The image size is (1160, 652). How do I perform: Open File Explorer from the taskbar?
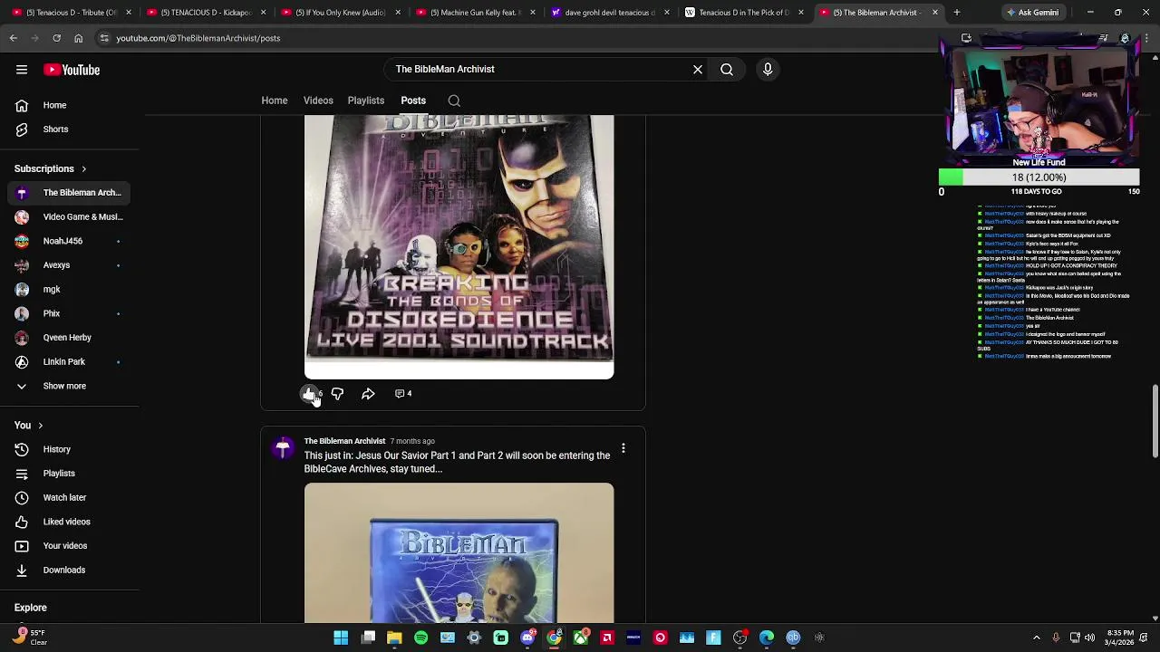tap(394, 638)
